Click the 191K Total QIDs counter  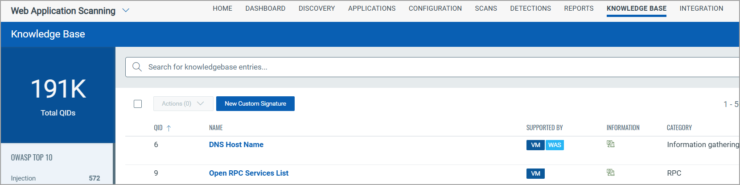58,95
